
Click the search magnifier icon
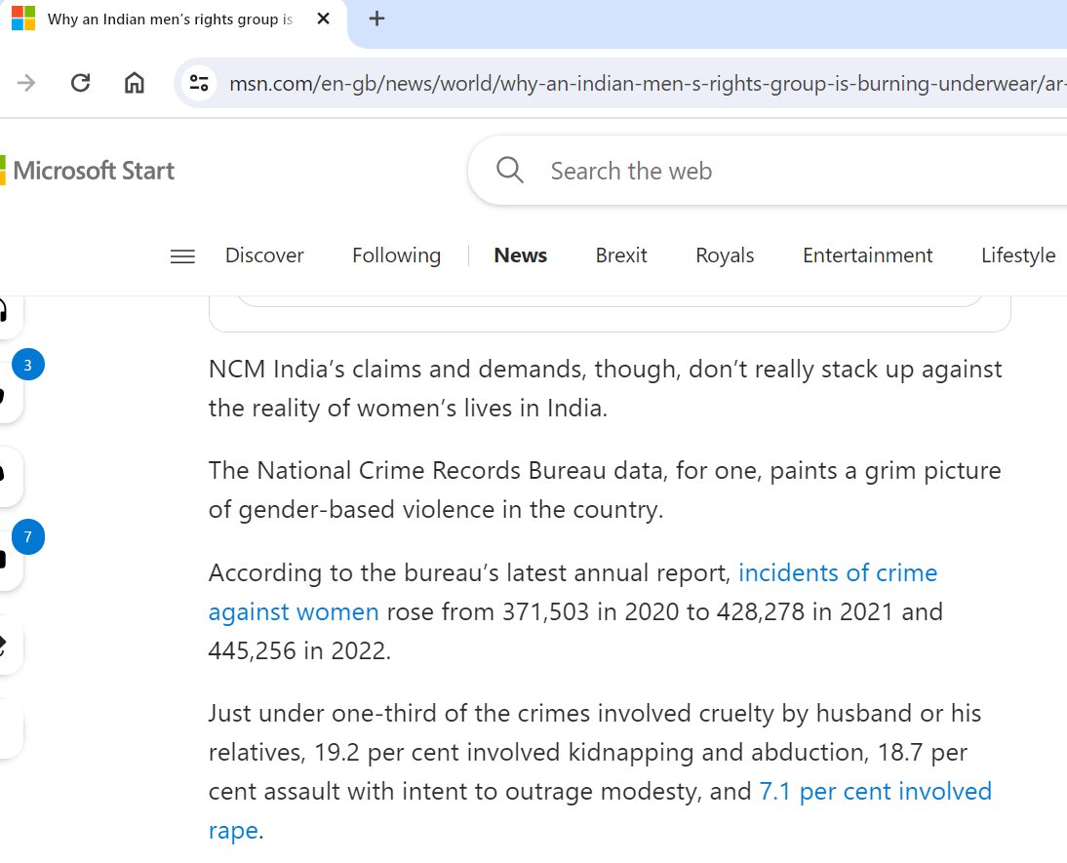click(510, 170)
